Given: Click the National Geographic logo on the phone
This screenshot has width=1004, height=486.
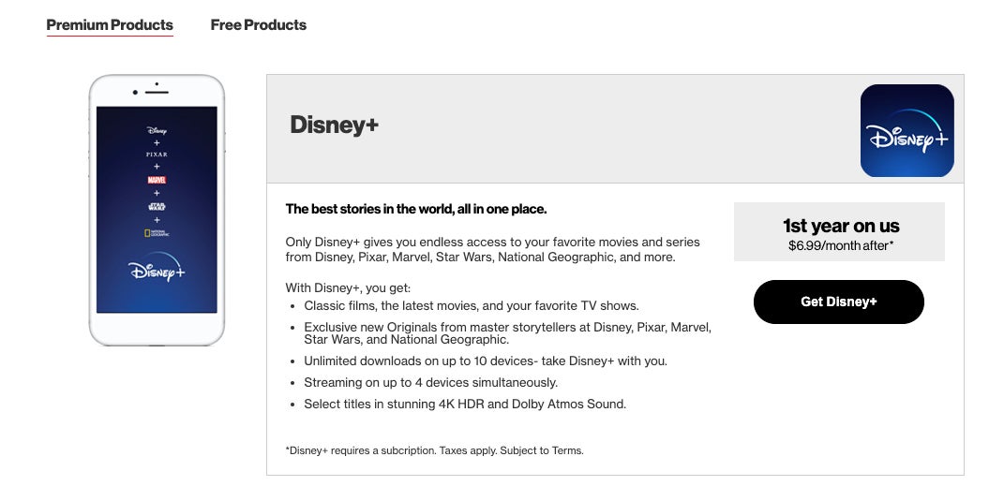Looking at the screenshot, I should click(x=157, y=233).
